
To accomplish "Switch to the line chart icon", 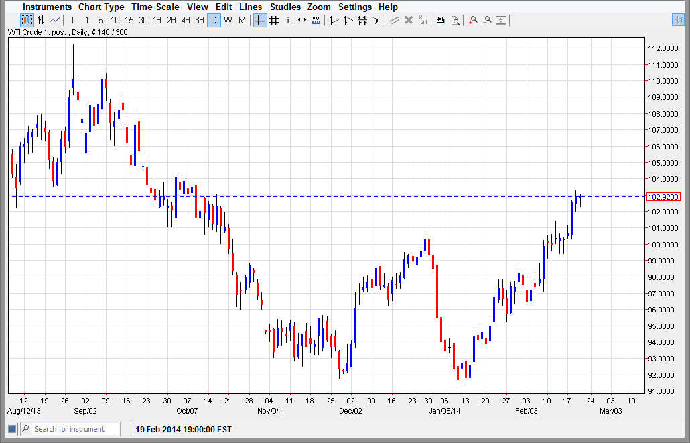I will coord(55,20).
